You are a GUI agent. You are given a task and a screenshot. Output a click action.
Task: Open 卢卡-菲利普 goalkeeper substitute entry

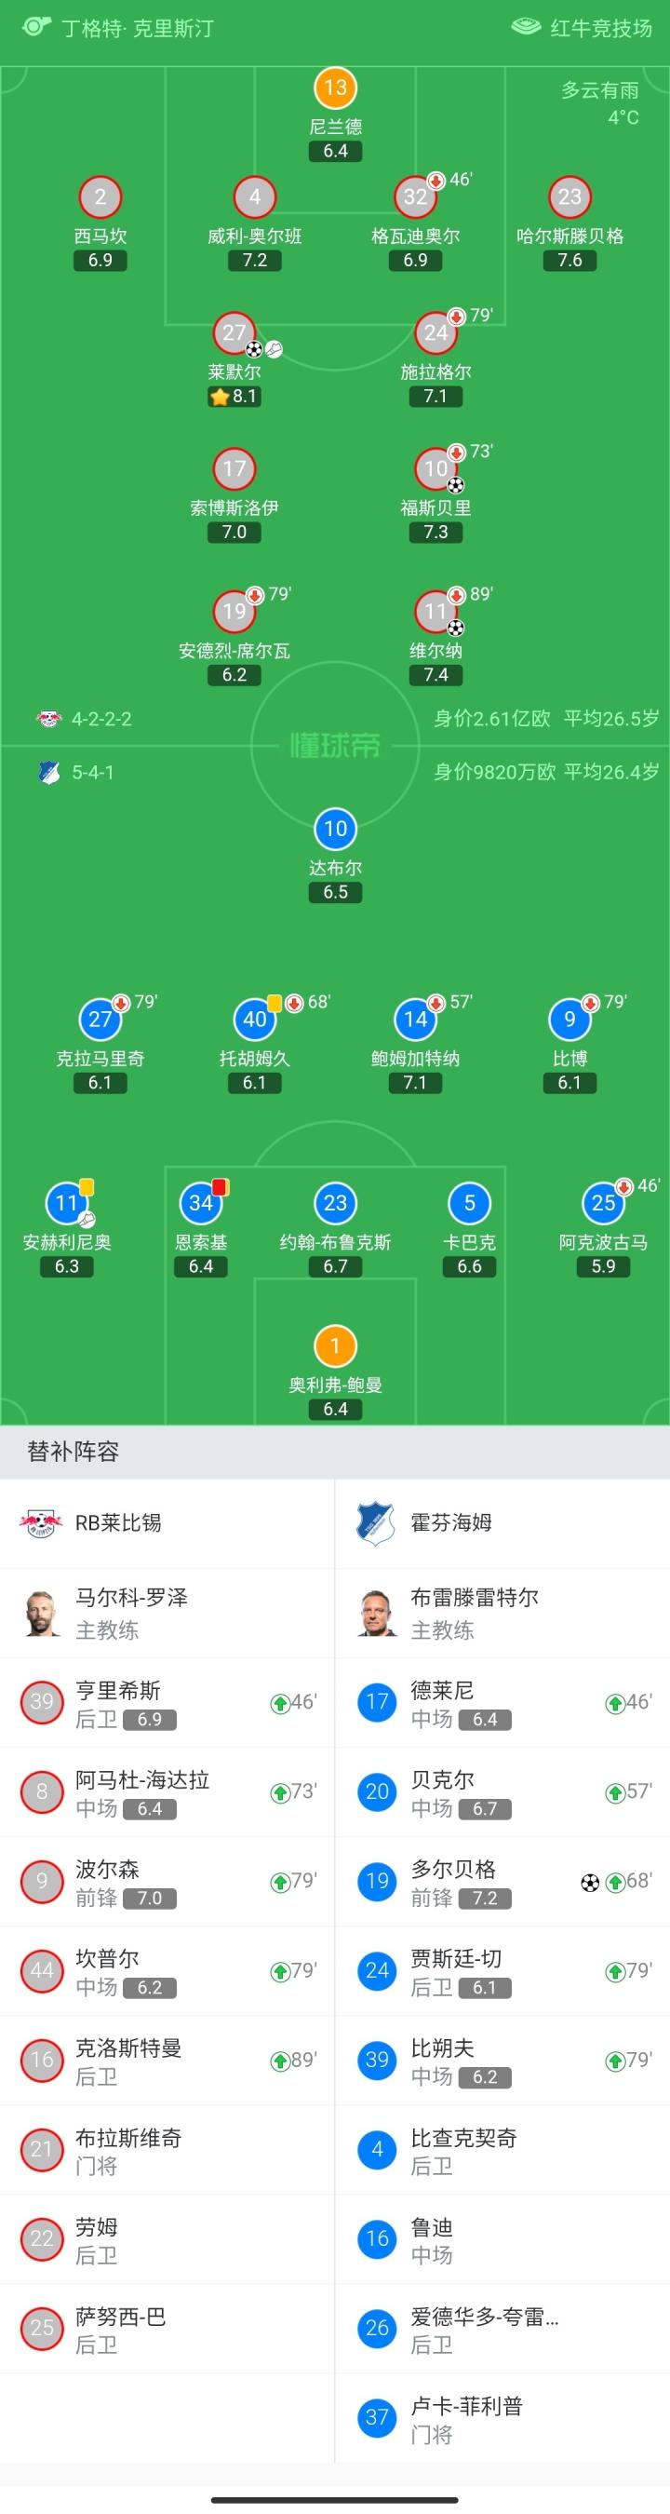pos(502,2418)
